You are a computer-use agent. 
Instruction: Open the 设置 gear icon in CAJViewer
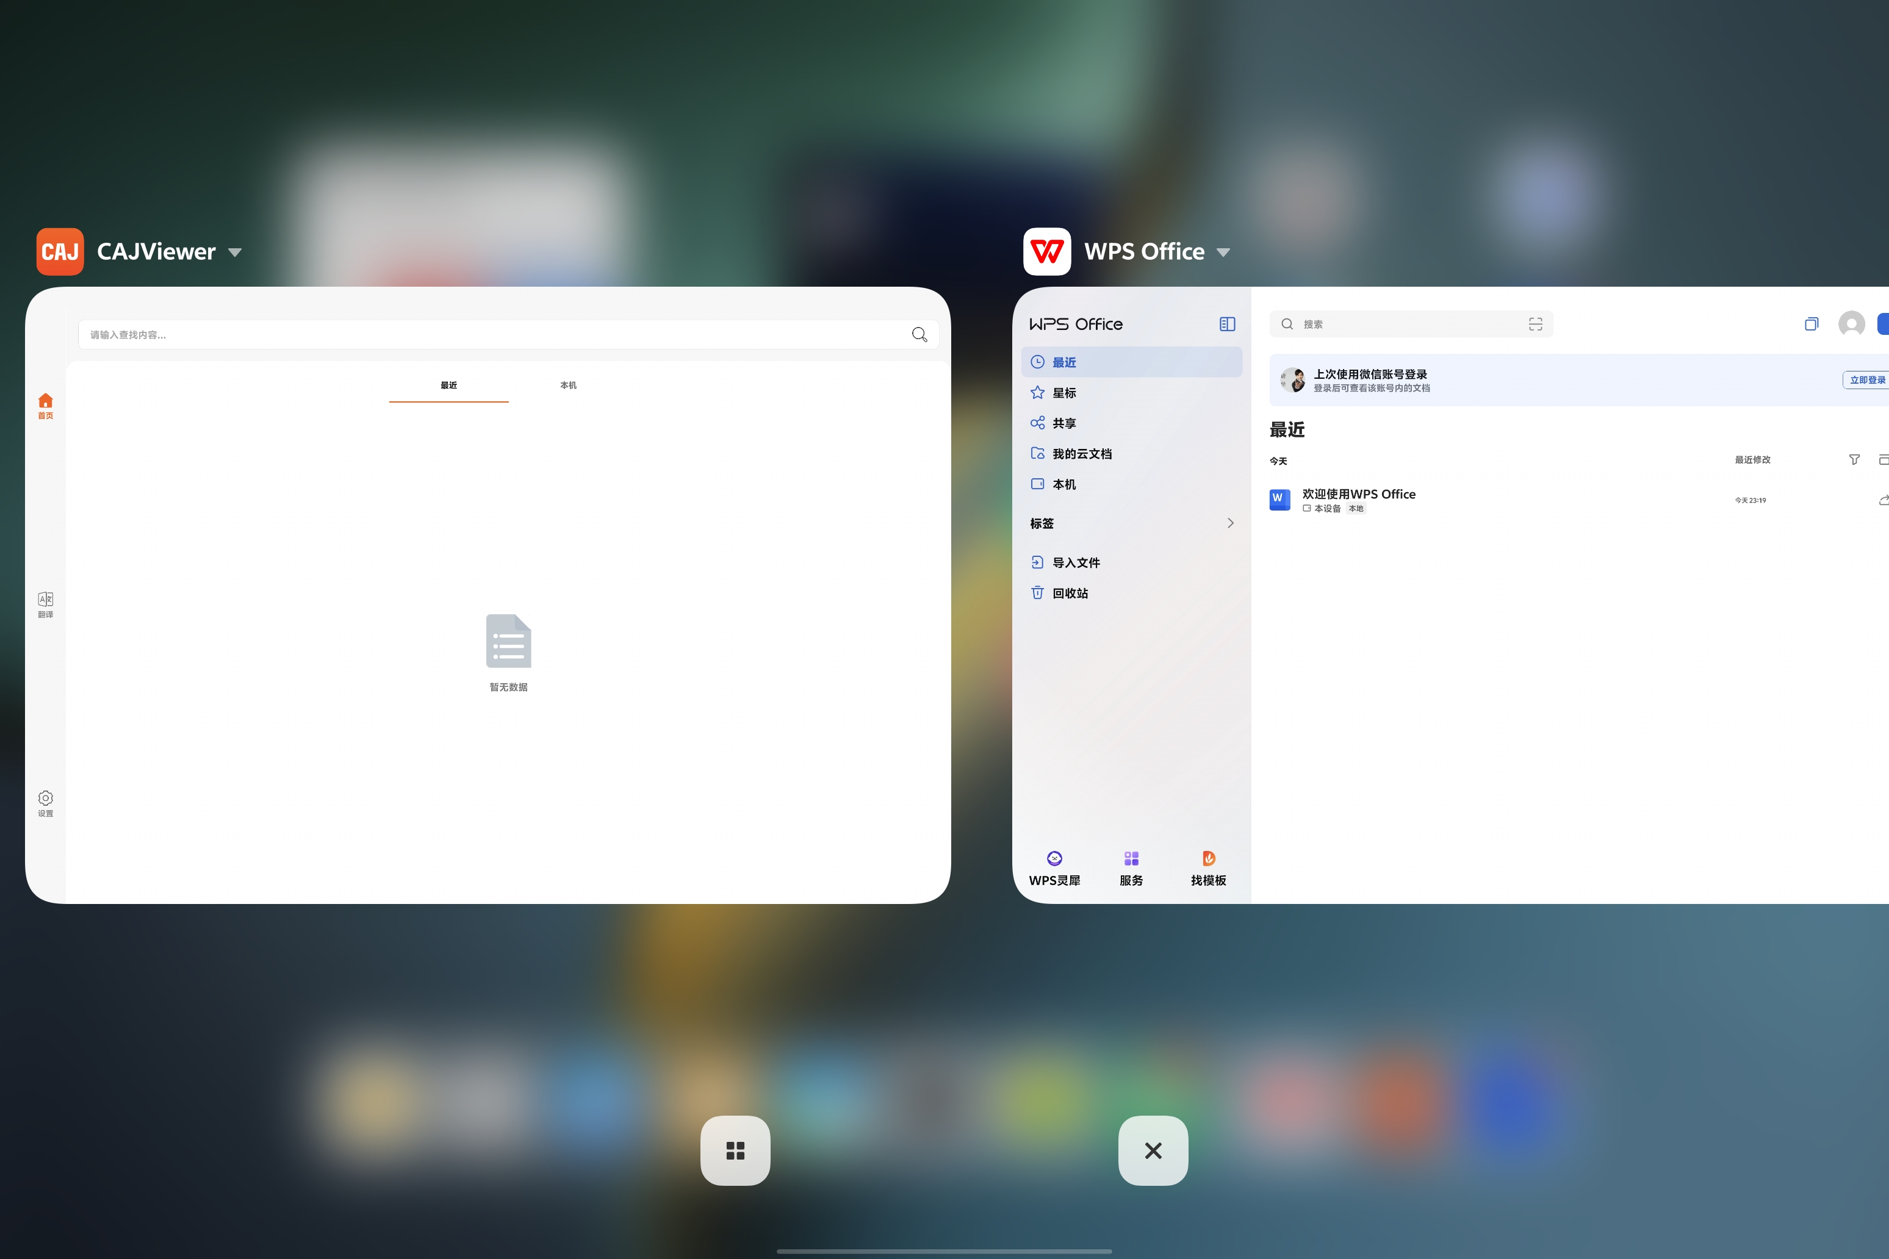46,804
